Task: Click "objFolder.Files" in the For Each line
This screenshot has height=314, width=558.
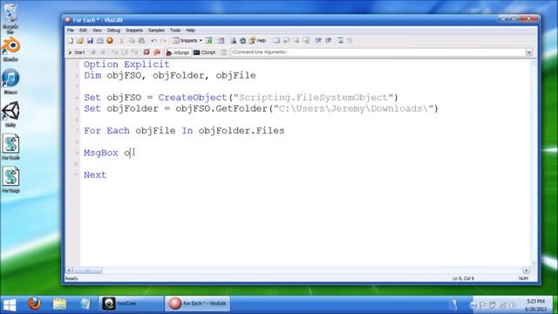Action: (x=242, y=131)
